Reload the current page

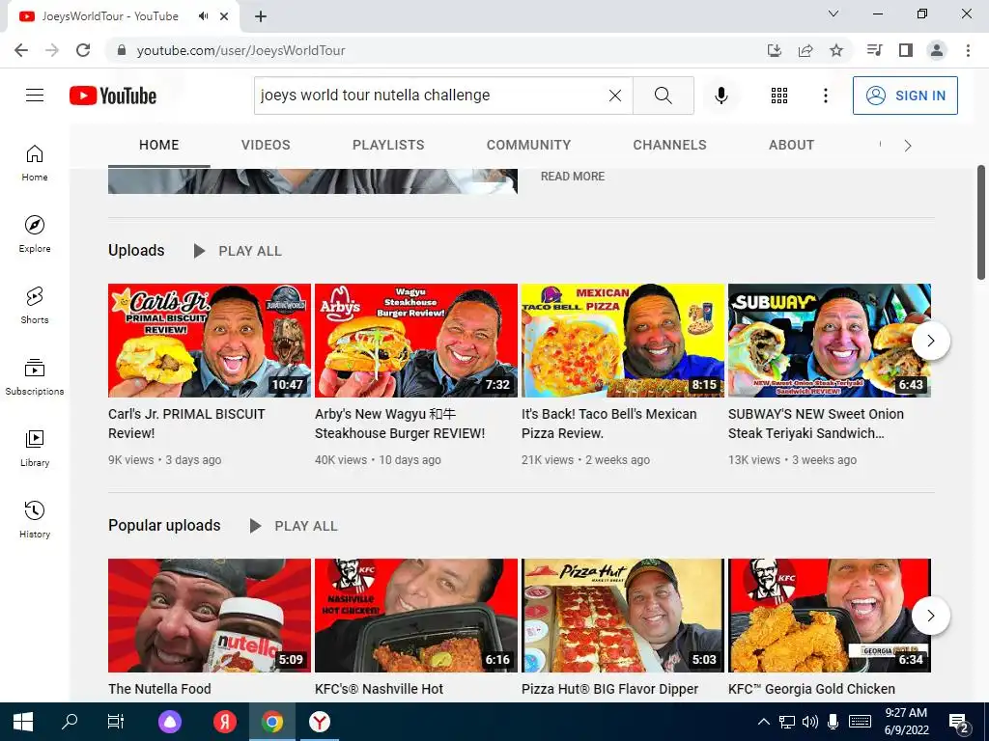[83, 50]
